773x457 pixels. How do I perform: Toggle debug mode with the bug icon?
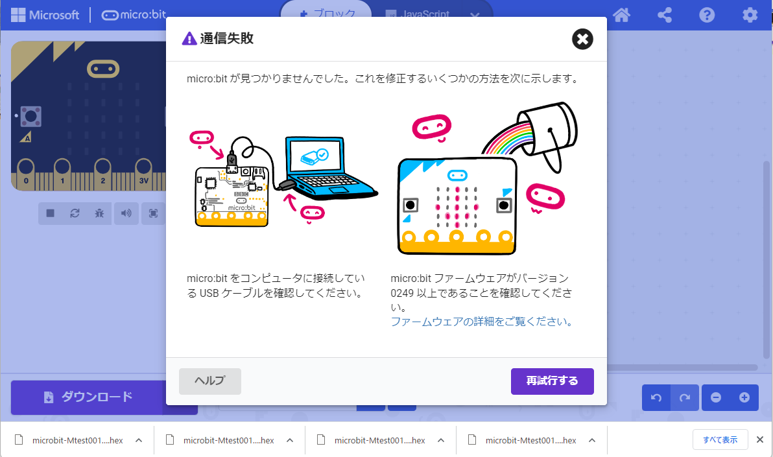(x=100, y=213)
